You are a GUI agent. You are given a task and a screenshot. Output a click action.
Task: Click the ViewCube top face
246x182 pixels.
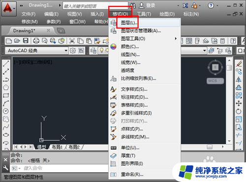tap(215, 67)
